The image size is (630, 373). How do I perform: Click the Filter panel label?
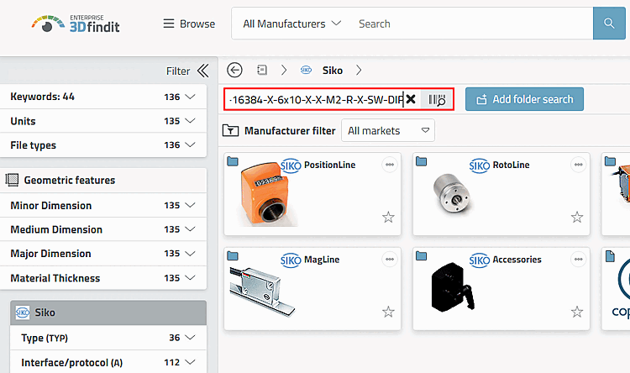(x=178, y=71)
